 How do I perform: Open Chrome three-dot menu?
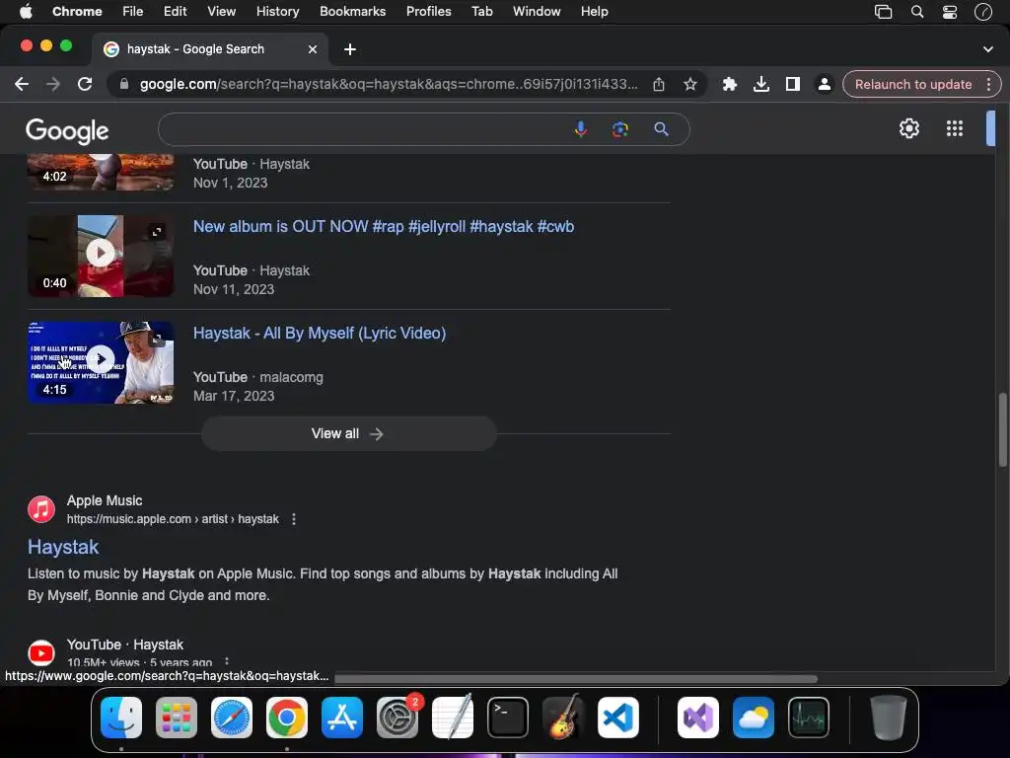[x=988, y=85]
